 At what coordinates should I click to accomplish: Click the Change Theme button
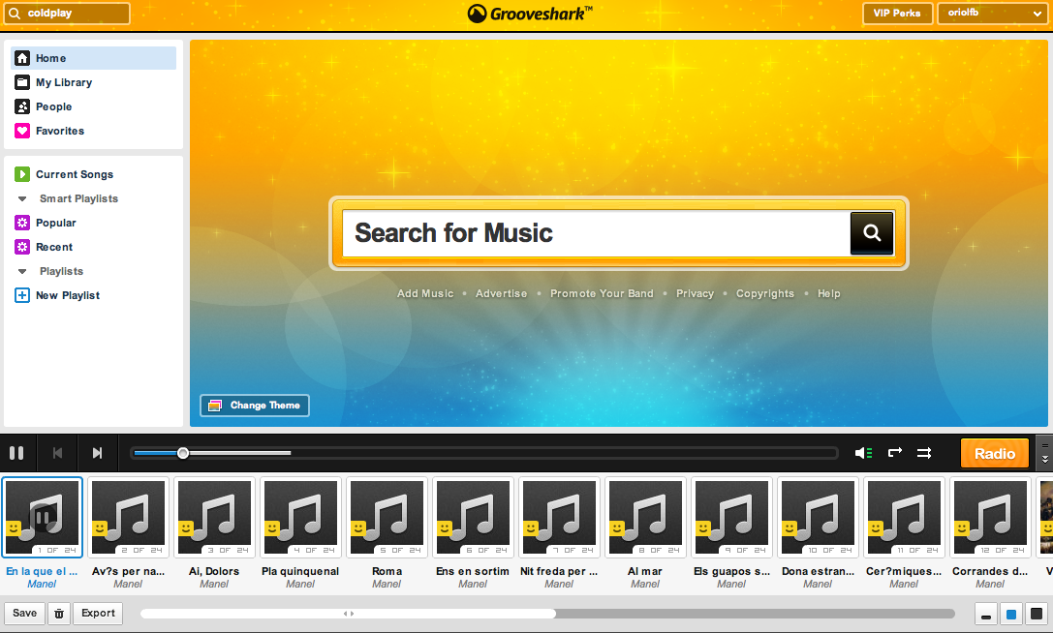click(x=255, y=406)
